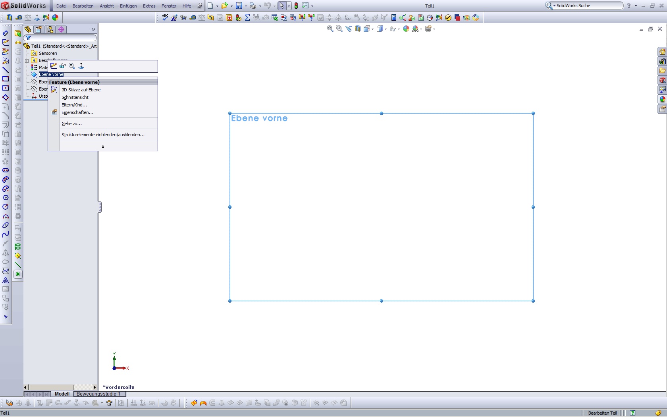Click the feature tree filter field

pyautogui.click(x=60, y=38)
